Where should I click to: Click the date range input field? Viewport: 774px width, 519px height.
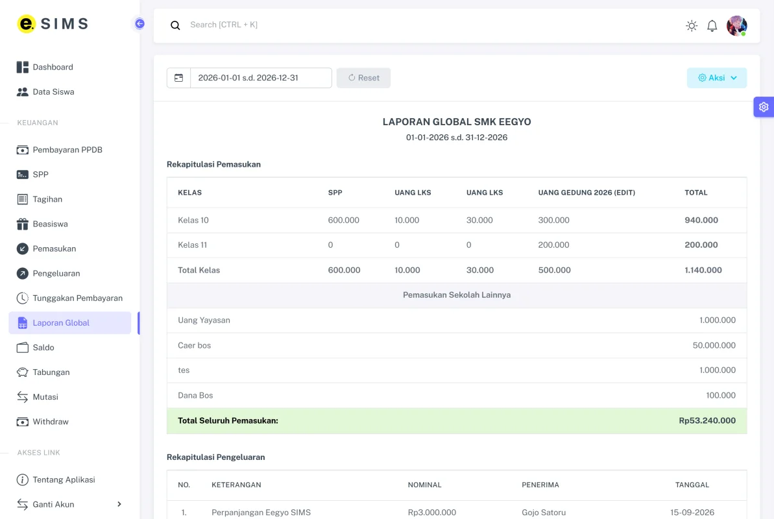261,78
